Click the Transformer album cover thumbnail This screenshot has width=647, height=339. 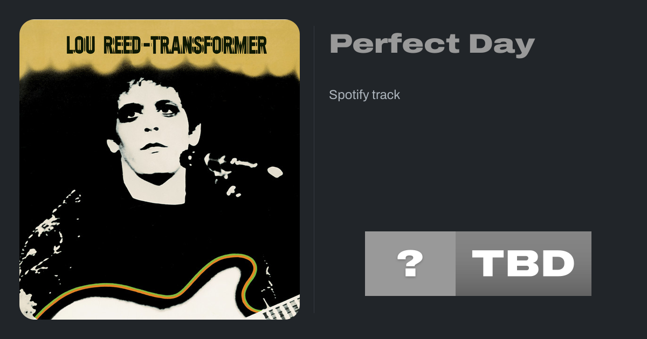click(160, 169)
